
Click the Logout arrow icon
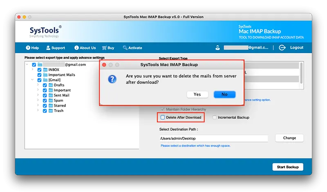(x=282, y=47)
